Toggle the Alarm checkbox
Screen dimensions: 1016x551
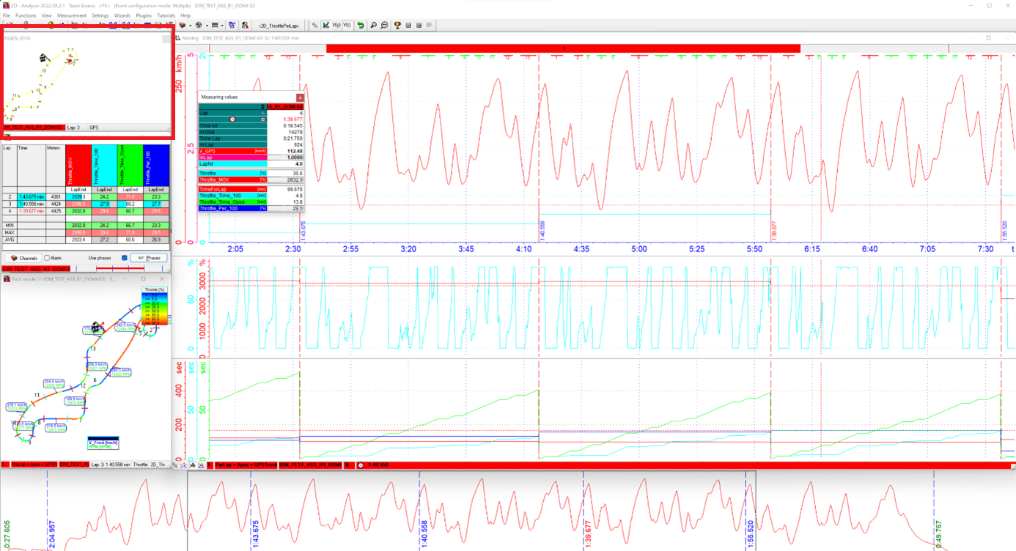click(x=47, y=258)
